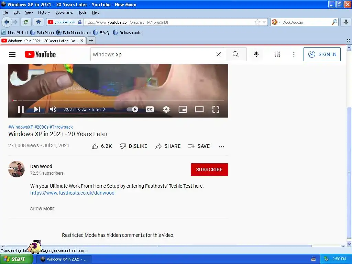The height and width of the screenshot is (264, 352).
Task: Close the Windows XP in 2021 tab
Action: pyautogui.click(x=82, y=41)
